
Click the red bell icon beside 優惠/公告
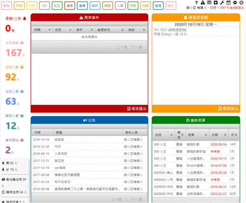point(25,18)
